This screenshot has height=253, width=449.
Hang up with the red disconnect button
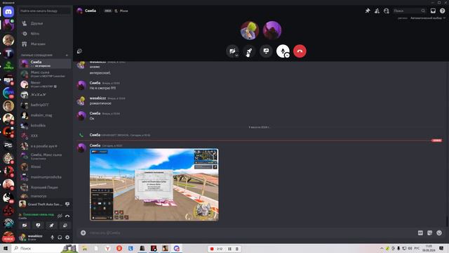(300, 51)
